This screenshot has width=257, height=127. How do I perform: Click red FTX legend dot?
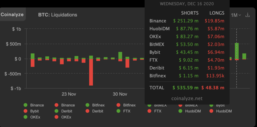click(x=150, y=111)
